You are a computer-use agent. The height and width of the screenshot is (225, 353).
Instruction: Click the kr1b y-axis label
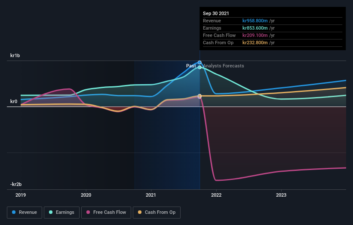(x=15, y=55)
